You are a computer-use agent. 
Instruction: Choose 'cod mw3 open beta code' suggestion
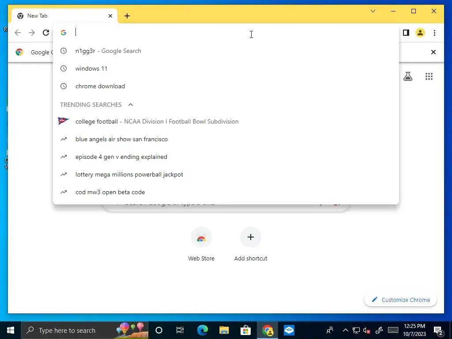click(x=226, y=192)
